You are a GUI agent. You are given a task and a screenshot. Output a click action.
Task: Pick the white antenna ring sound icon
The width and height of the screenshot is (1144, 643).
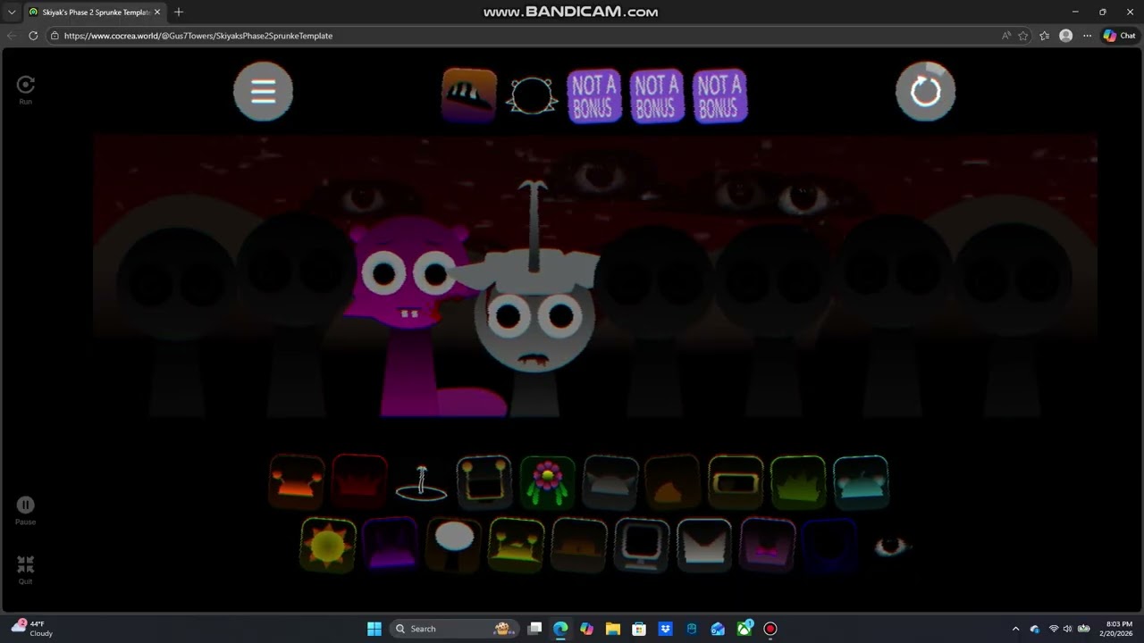pos(422,483)
